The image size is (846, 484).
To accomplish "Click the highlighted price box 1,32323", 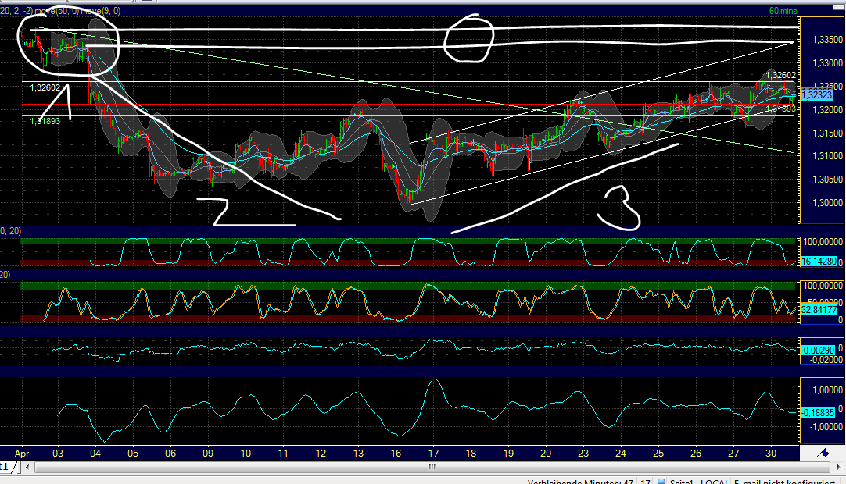I will coord(816,94).
